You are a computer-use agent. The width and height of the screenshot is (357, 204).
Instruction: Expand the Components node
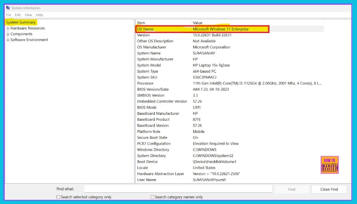pos(8,34)
